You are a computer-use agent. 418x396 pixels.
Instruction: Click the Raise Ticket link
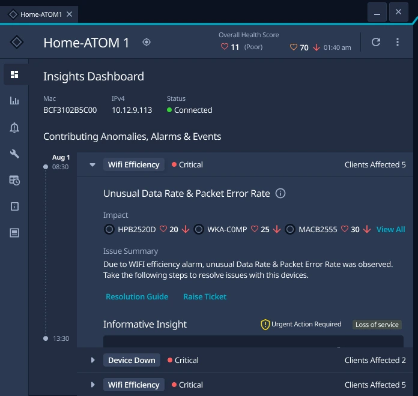(x=205, y=296)
